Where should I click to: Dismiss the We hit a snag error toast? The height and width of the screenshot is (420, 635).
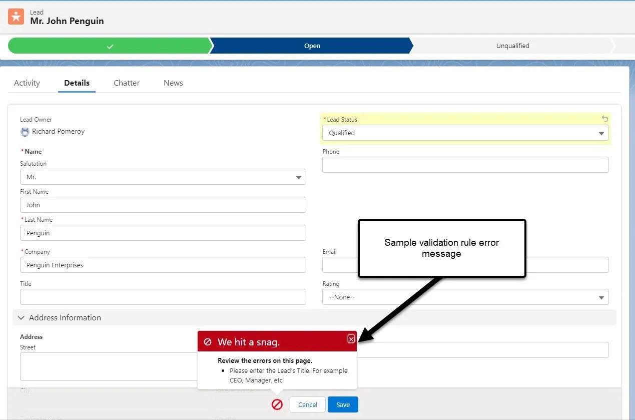click(x=351, y=338)
